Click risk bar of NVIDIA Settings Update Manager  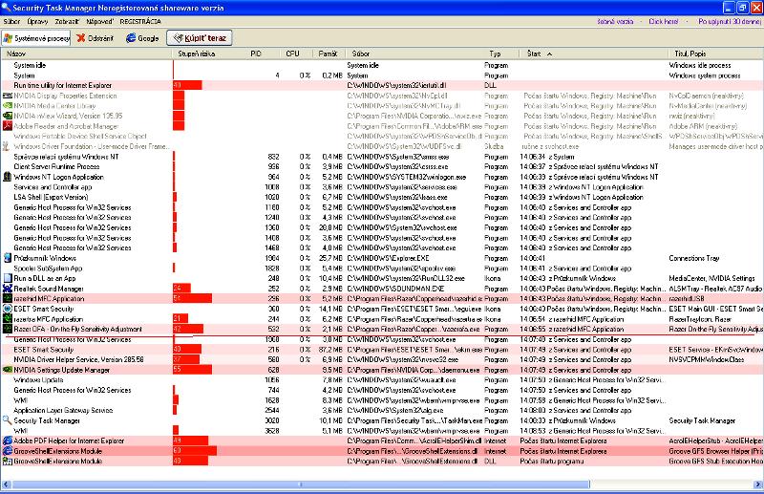pos(192,370)
